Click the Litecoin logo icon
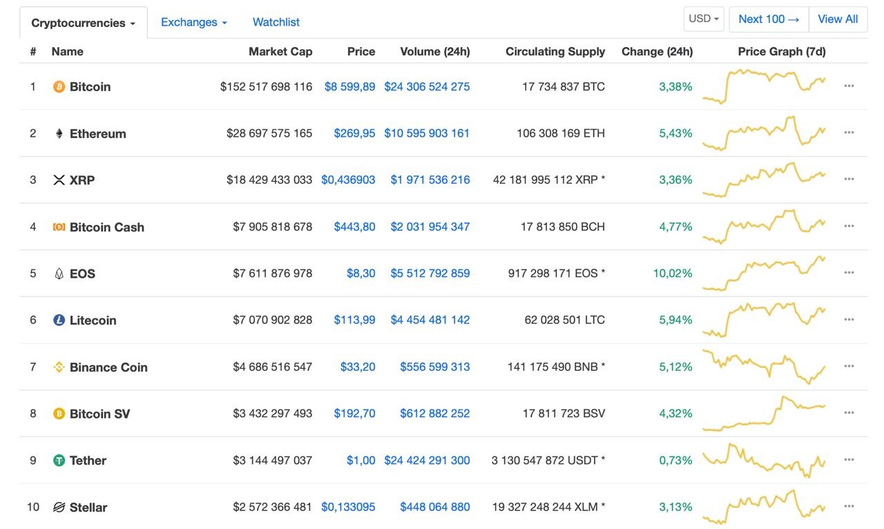 (59, 320)
